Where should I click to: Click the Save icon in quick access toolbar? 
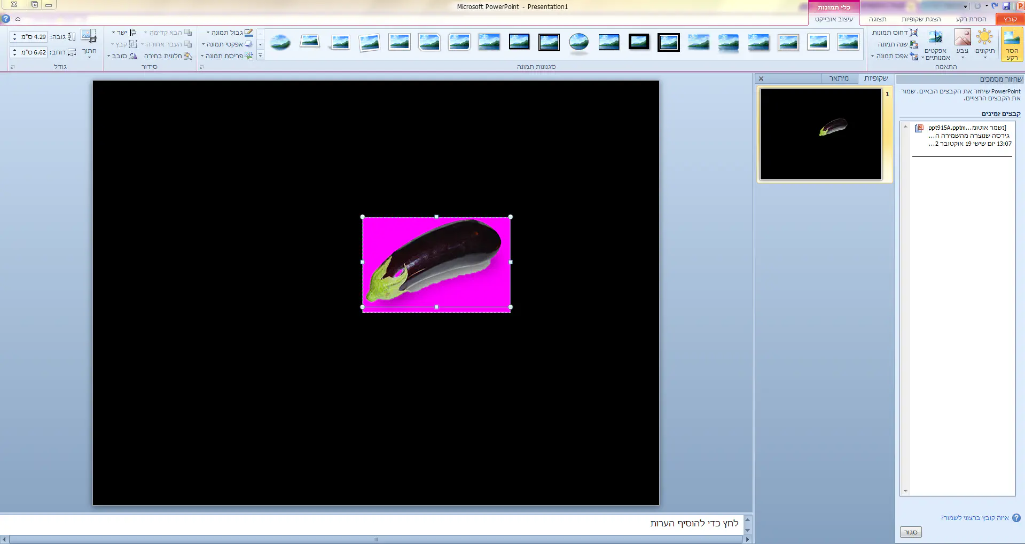click(x=1006, y=6)
